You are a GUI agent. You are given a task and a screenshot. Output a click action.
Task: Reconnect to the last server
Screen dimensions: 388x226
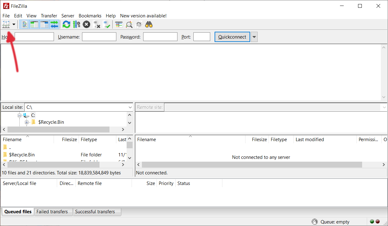click(x=106, y=24)
